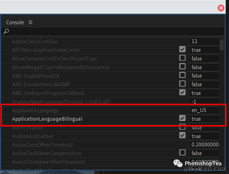Select the Console panel tab
The width and height of the screenshot is (229, 174).
tap(15, 22)
